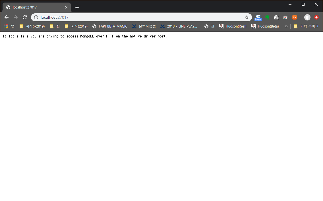323x201 pixels.
Task: Open the 집 bookmark folder
Action: tap(55, 26)
